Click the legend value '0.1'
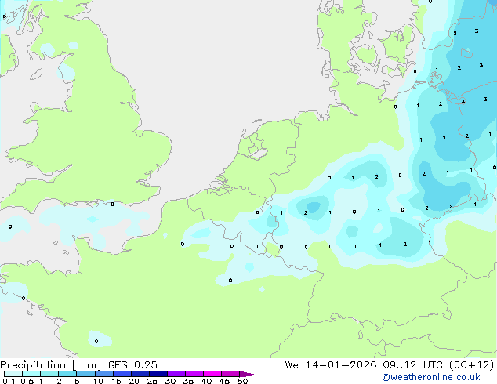The width and height of the screenshot is (497, 384). [x=9, y=381]
